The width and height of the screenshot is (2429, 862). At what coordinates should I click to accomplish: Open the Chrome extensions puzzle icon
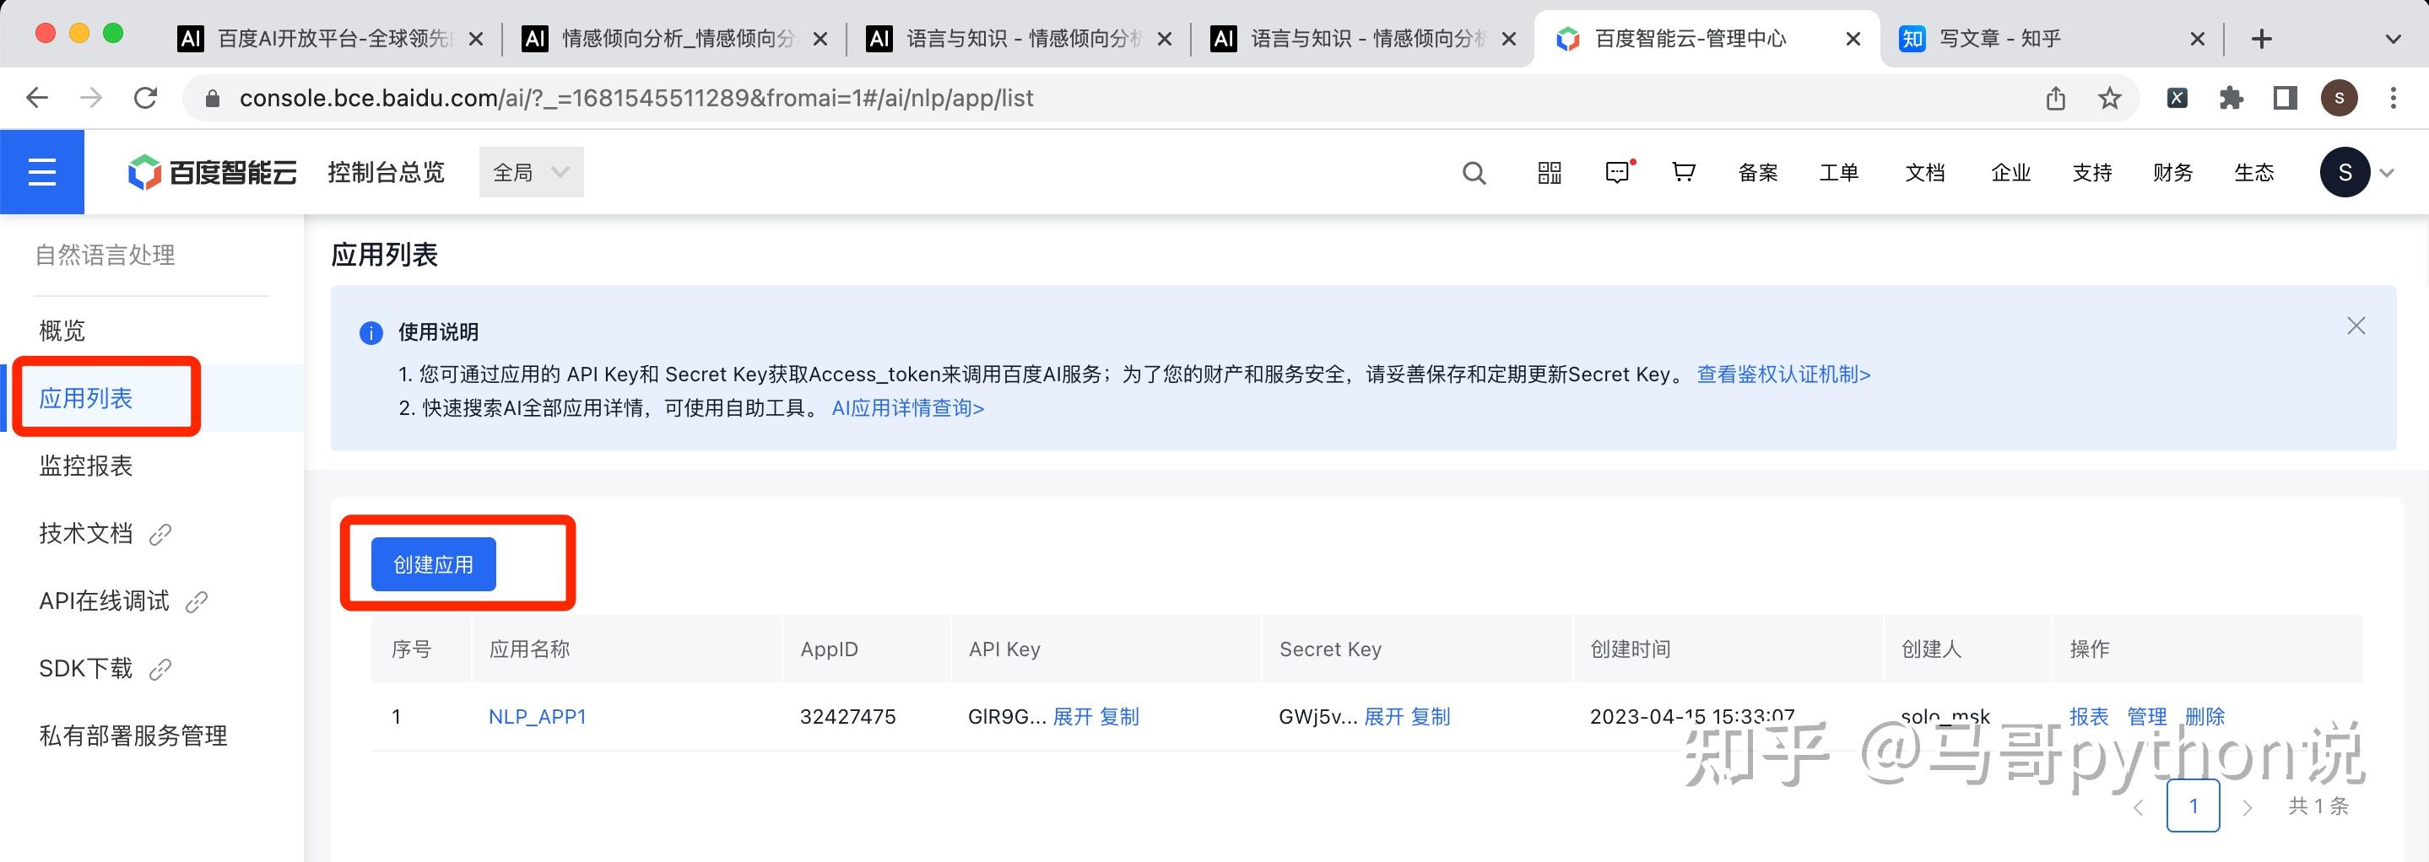tap(2231, 98)
